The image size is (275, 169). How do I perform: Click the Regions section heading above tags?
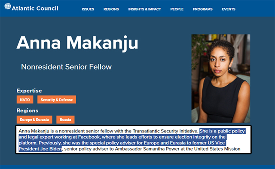click(27, 111)
